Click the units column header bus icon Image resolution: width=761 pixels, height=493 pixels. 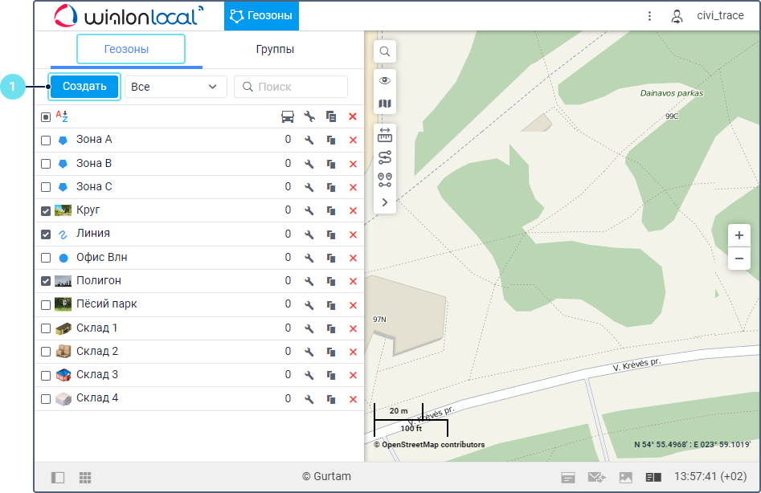288,116
